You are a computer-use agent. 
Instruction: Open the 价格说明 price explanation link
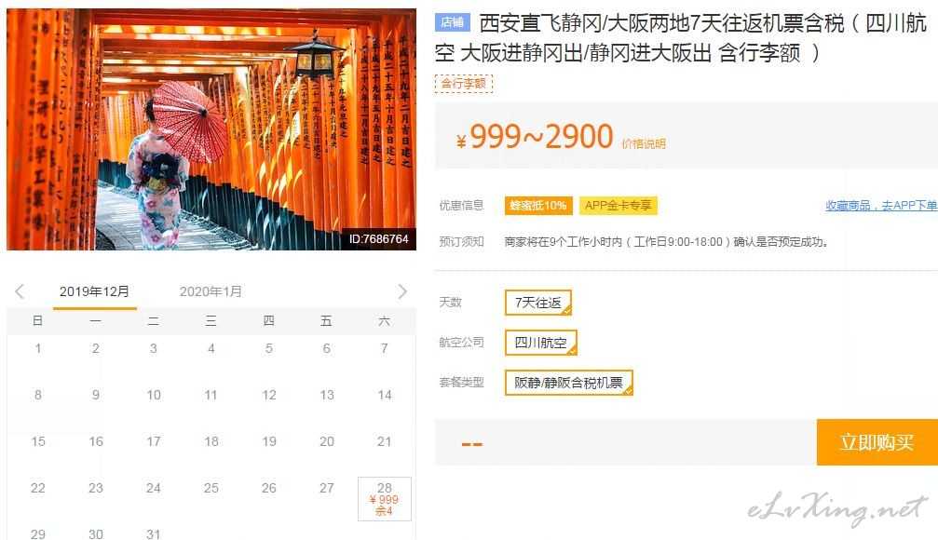644,144
